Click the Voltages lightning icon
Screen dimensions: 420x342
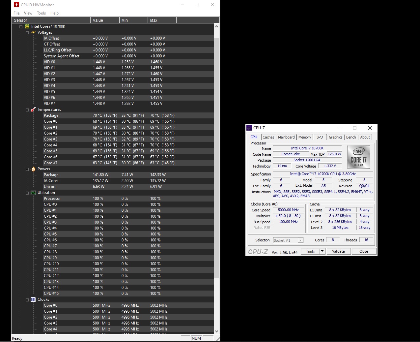[x=33, y=32]
